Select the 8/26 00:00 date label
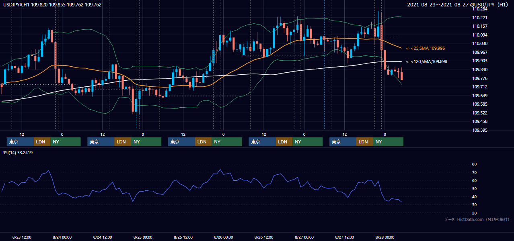Screen dimensions: 514x241 pyautogui.click(x=223, y=237)
